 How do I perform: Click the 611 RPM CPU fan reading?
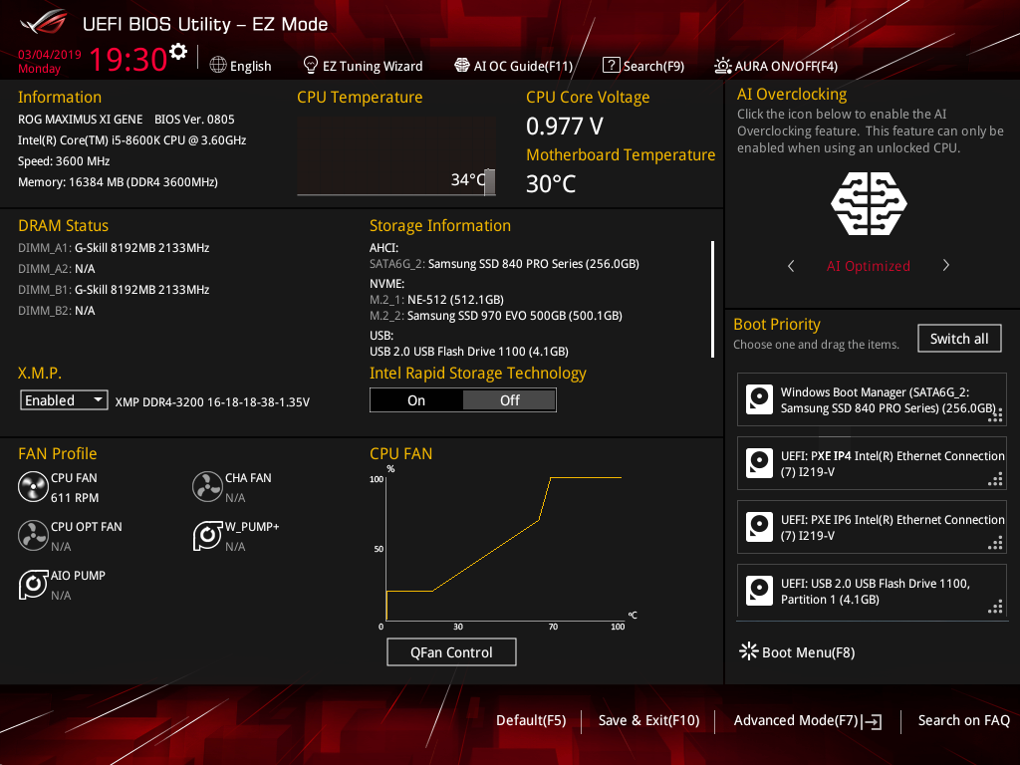click(75, 498)
